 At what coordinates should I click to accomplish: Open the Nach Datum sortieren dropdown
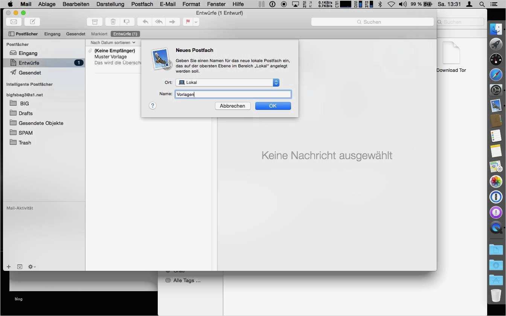coord(113,43)
